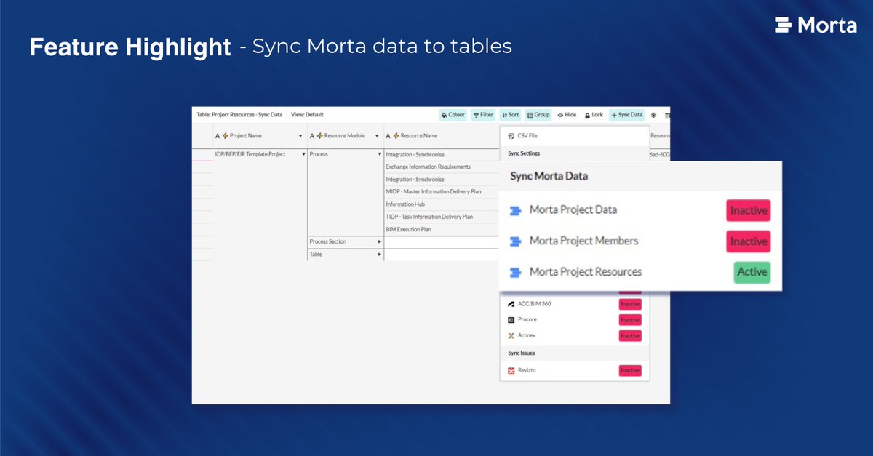Viewport: 873px width, 456px height.
Task: Open the Colour toolbar button
Action: (x=453, y=115)
